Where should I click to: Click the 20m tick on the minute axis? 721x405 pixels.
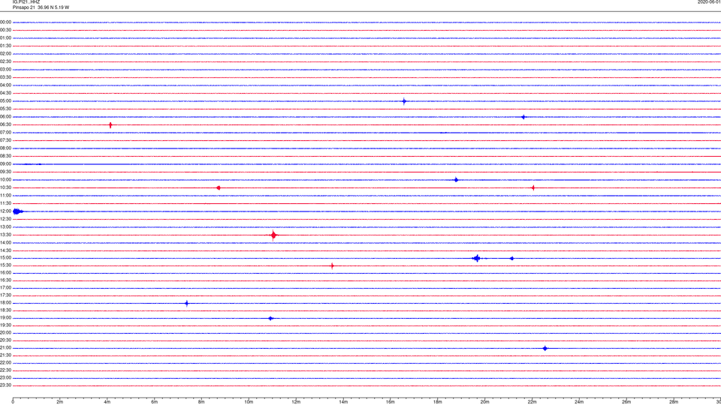(x=484, y=402)
